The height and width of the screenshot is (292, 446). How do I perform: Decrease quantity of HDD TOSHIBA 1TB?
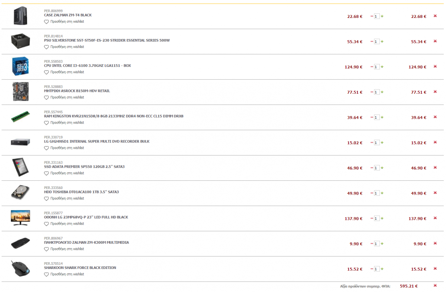pos(372,193)
